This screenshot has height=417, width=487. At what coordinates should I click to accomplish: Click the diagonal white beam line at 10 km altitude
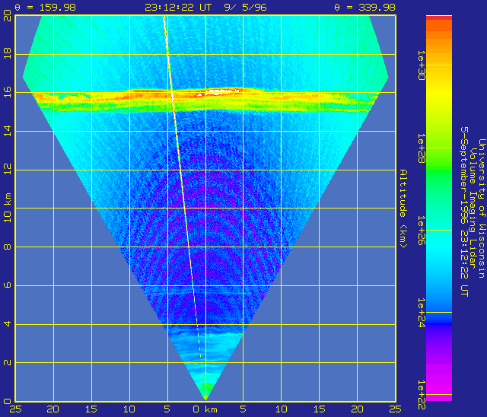pos(185,208)
